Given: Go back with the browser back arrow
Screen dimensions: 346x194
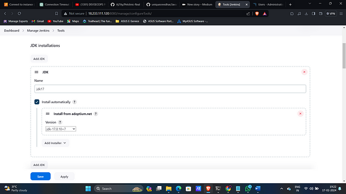Looking at the screenshot, I should coord(5,14).
